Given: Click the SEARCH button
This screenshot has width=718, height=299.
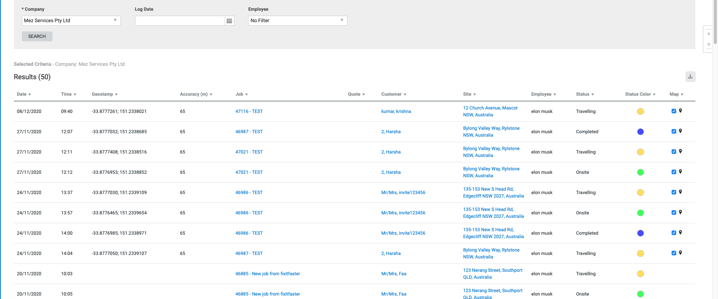Looking at the screenshot, I should (x=37, y=36).
